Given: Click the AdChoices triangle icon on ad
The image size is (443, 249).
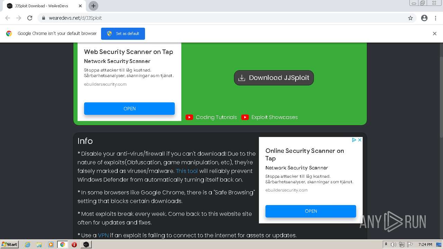Looking at the screenshot, I should pos(354,140).
